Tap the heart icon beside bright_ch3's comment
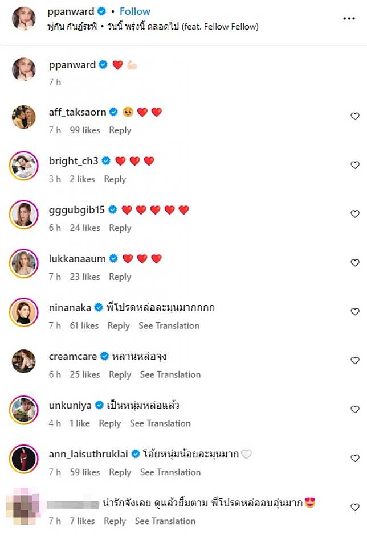 click(x=354, y=165)
